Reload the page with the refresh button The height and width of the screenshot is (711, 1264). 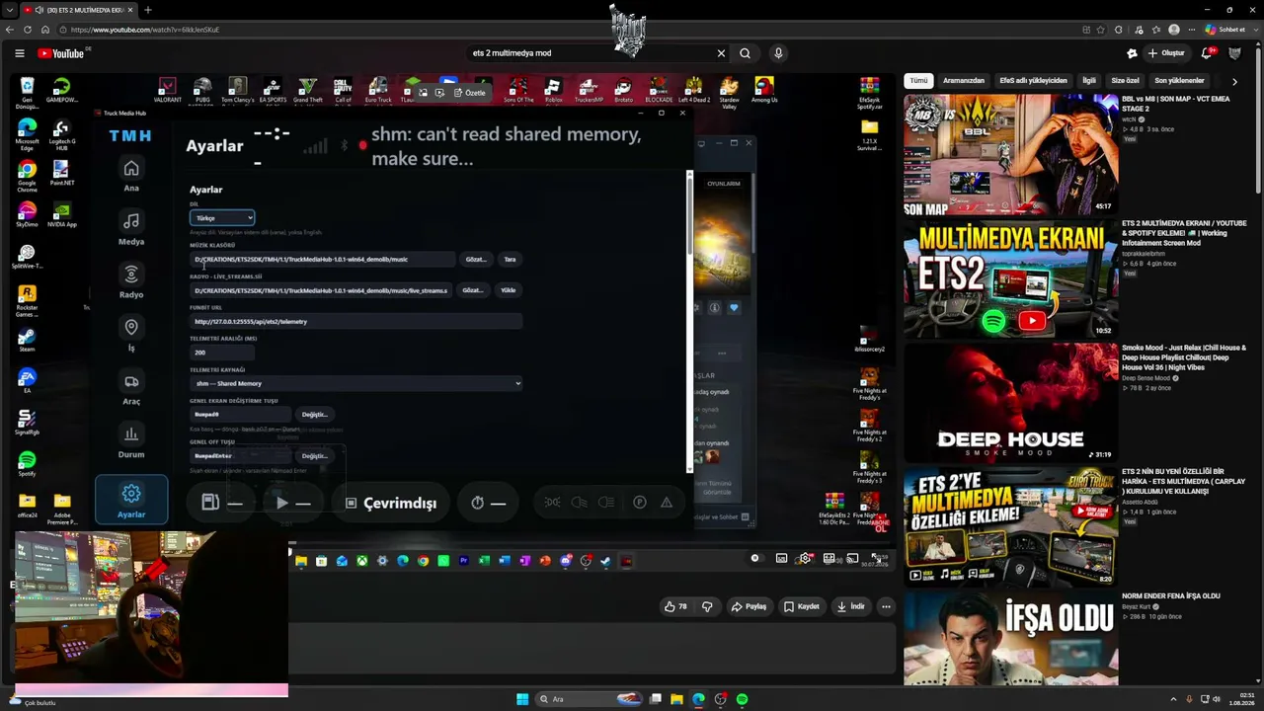click(x=28, y=30)
